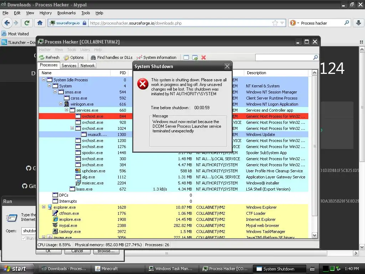
Task: Bookmark this page with the star icon
Action: pos(275,23)
